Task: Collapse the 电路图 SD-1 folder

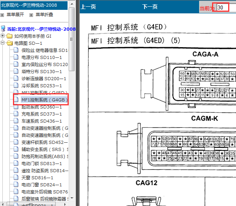Action: (2, 43)
